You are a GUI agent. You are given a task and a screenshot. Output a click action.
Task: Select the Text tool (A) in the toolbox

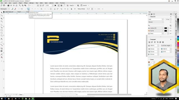pos(1,39)
